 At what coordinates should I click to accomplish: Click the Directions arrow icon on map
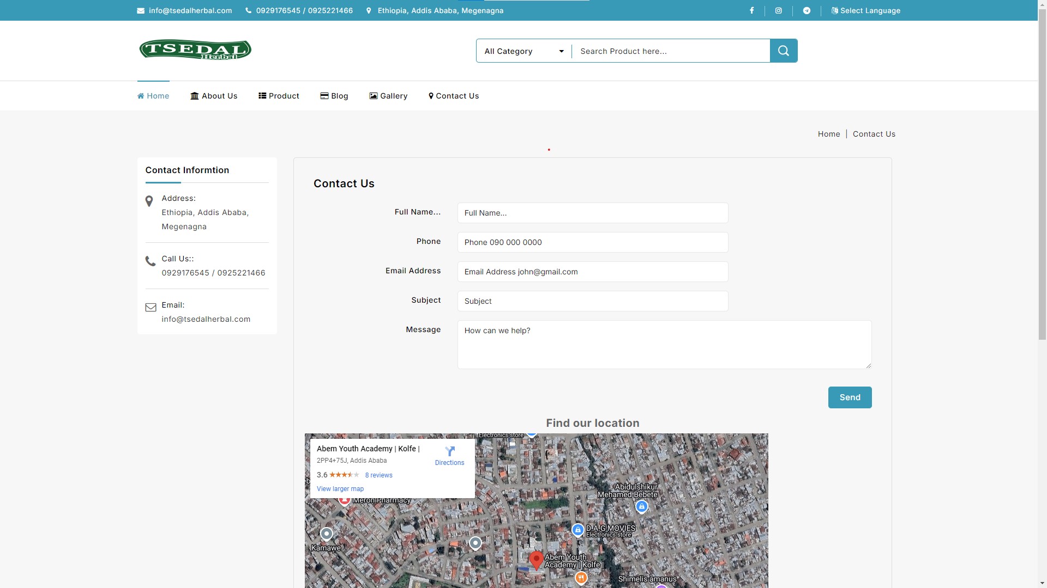pos(449,451)
